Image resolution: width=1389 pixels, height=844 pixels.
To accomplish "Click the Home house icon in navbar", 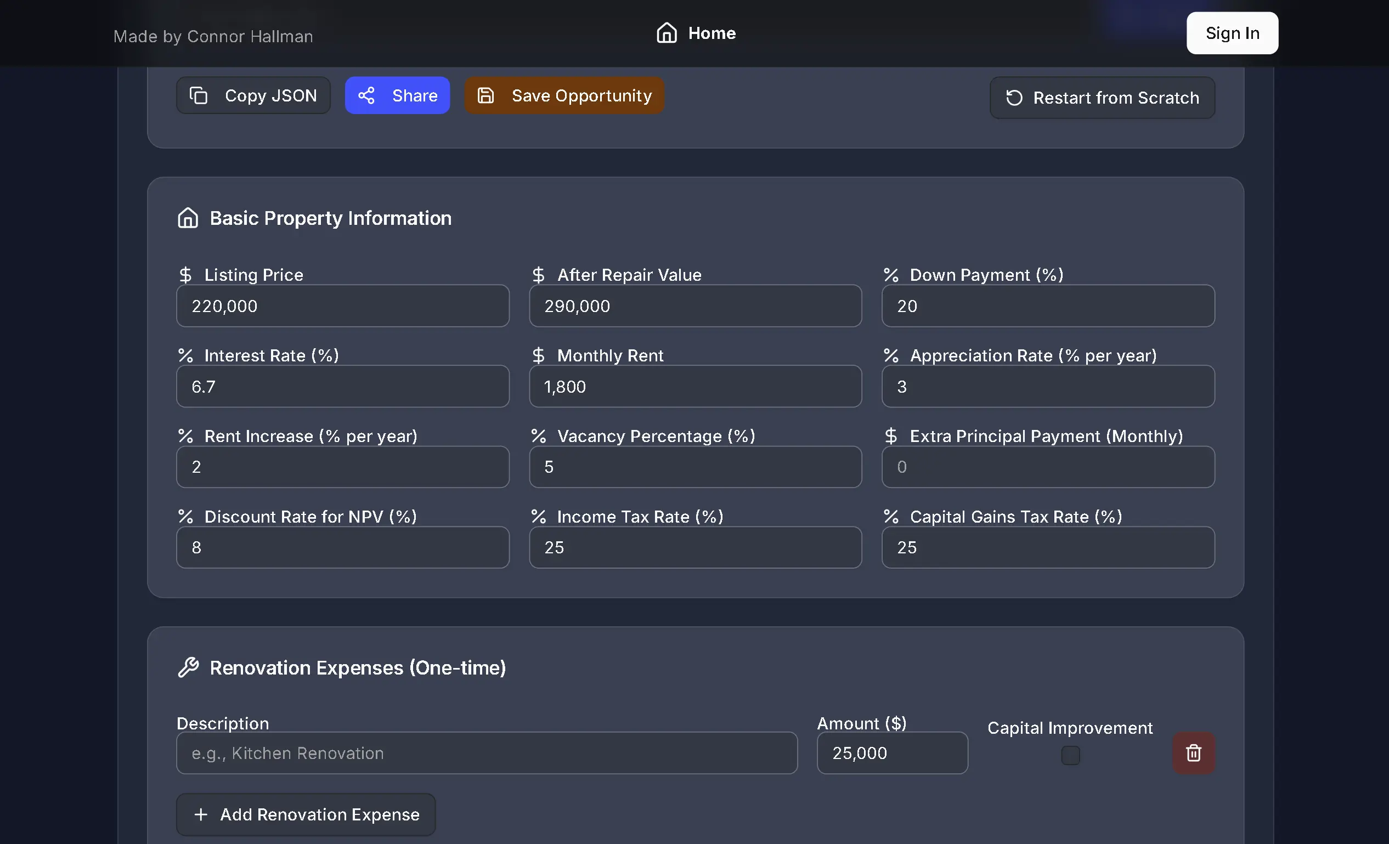I will click(667, 33).
